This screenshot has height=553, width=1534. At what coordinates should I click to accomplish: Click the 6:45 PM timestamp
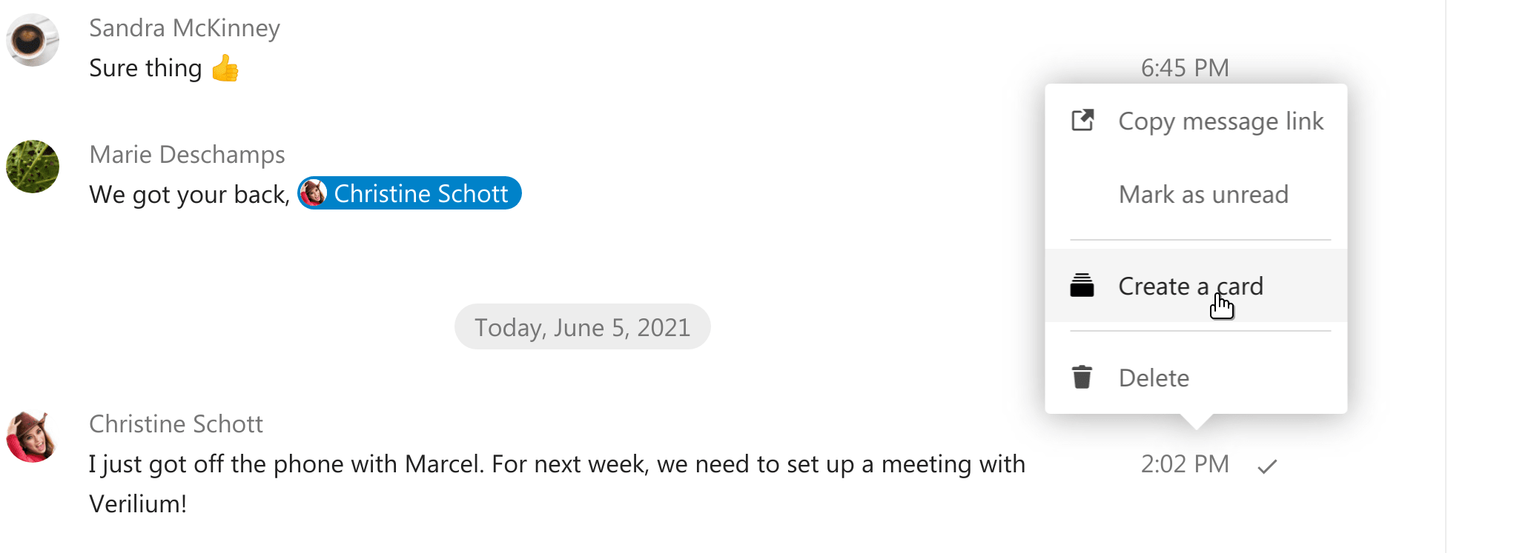[x=1184, y=68]
